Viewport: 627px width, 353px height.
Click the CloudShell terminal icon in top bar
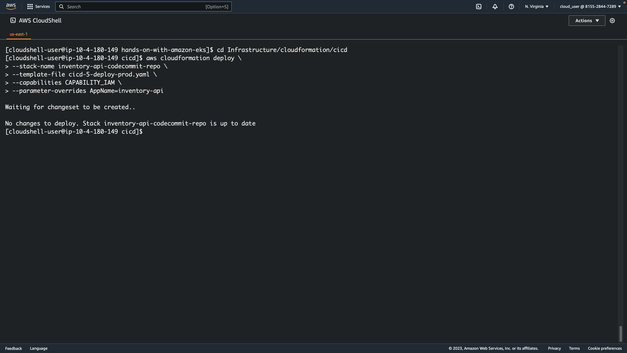coord(479,7)
